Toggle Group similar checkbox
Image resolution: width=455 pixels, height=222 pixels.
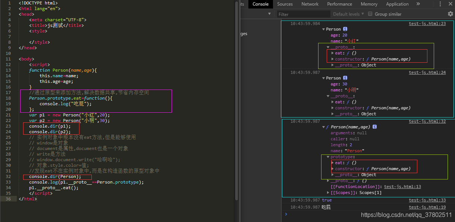coord(370,14)
